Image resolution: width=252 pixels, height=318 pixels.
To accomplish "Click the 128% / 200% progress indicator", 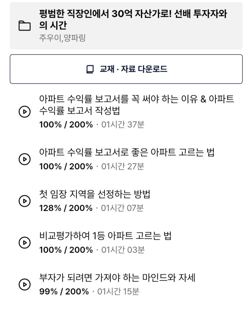I will [66, 208].
